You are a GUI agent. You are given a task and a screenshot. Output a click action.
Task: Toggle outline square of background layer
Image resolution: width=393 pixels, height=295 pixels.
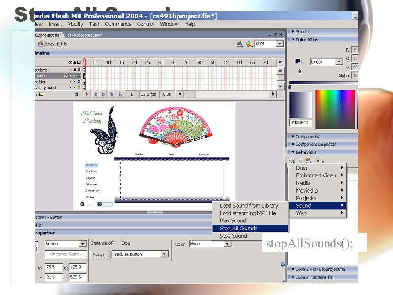tap(79, 88)
